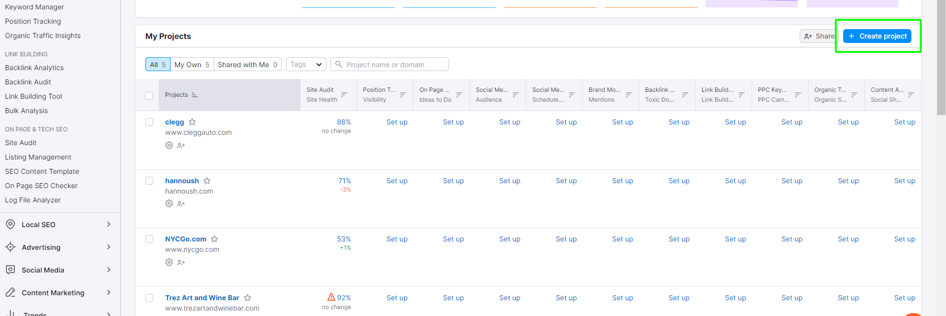
Task: Open Listing Management in sidebar
Action: coord(38,157)
